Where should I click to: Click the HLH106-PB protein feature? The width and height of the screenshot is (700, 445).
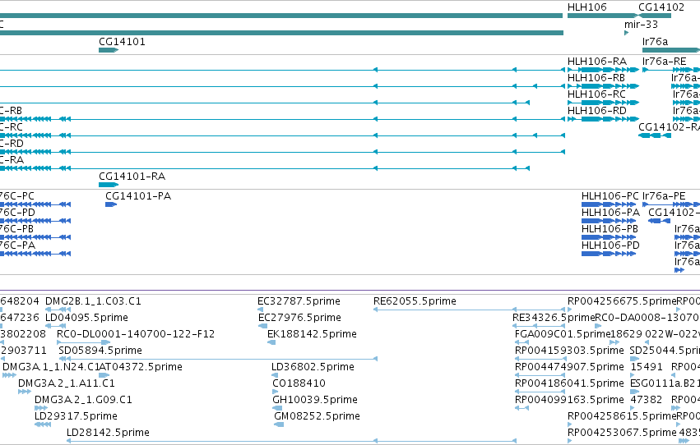point(609,237)
